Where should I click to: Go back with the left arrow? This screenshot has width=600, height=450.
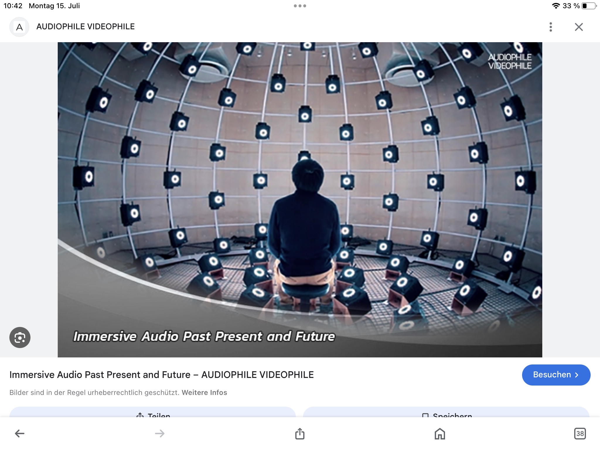(20, 433)
